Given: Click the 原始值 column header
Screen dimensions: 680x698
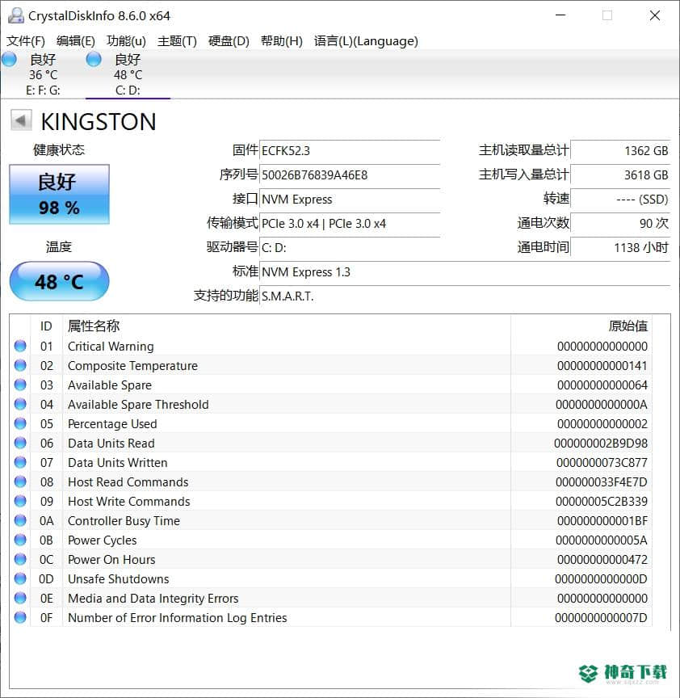Looking at the screenshot, I should (581, 326).
